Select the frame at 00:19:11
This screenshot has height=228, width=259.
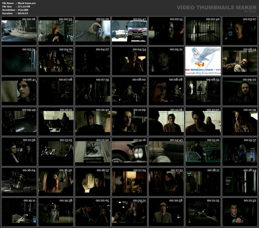pyautogui.click(x=19, y=212)
